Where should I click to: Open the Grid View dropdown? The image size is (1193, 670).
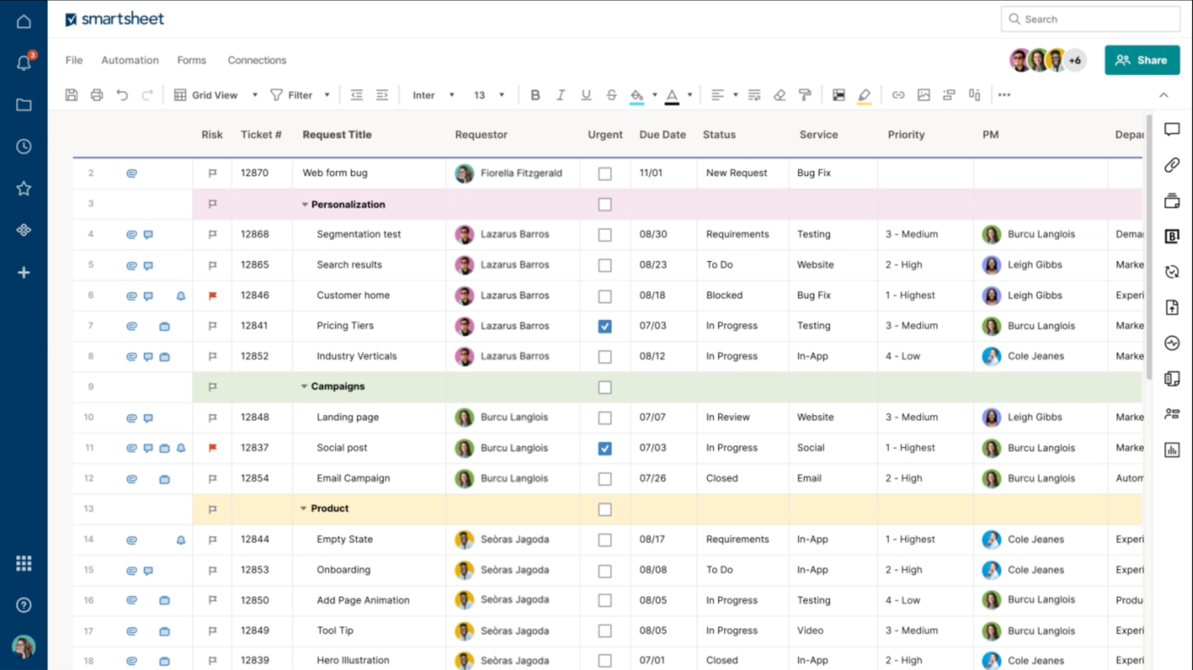(255, 94)
